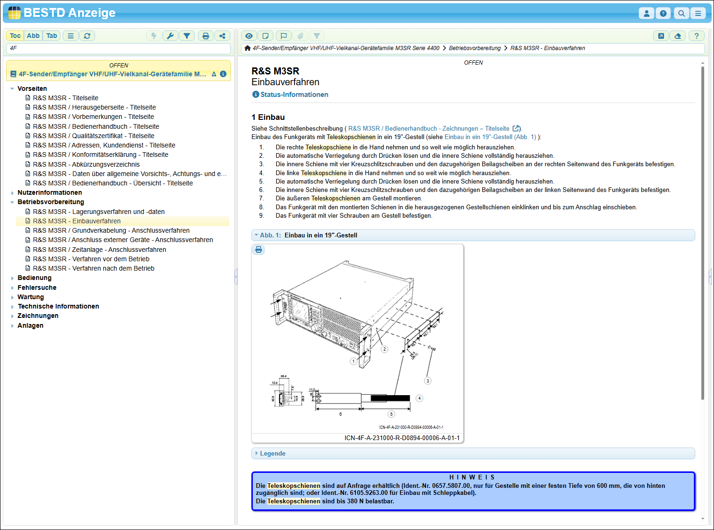The image size is (714, 530).
Task: Click the external link icon after Titelseite
Action: pyautogui.click(x=515, y=128)
